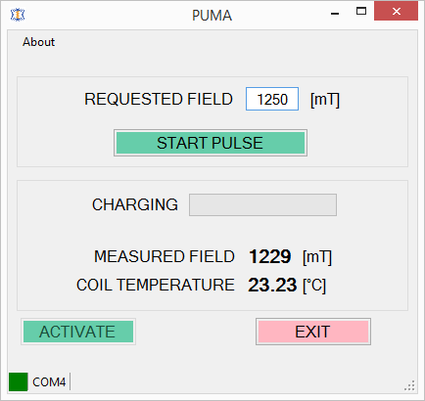Click the COIL TEMPERATURE label

pyautogui.click(x=156, y=285)
